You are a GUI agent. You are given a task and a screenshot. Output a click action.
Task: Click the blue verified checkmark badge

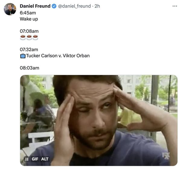pyautogui.click(x=54, y=6)
